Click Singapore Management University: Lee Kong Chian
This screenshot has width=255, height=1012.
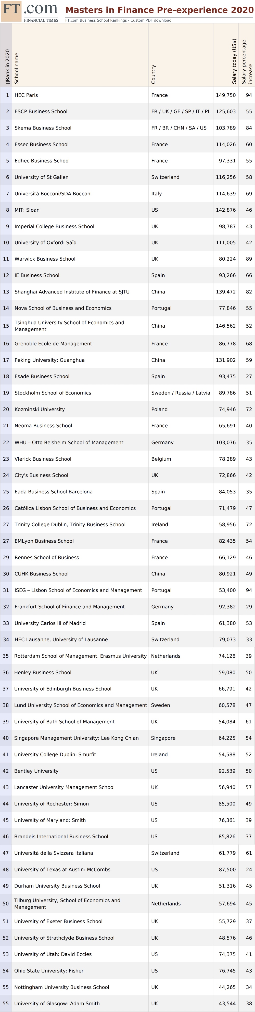click(x=76, y=738)
